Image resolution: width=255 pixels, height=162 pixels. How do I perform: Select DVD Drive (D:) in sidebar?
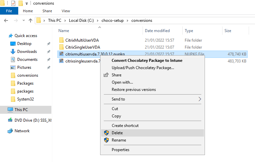(x=33, y=120)
